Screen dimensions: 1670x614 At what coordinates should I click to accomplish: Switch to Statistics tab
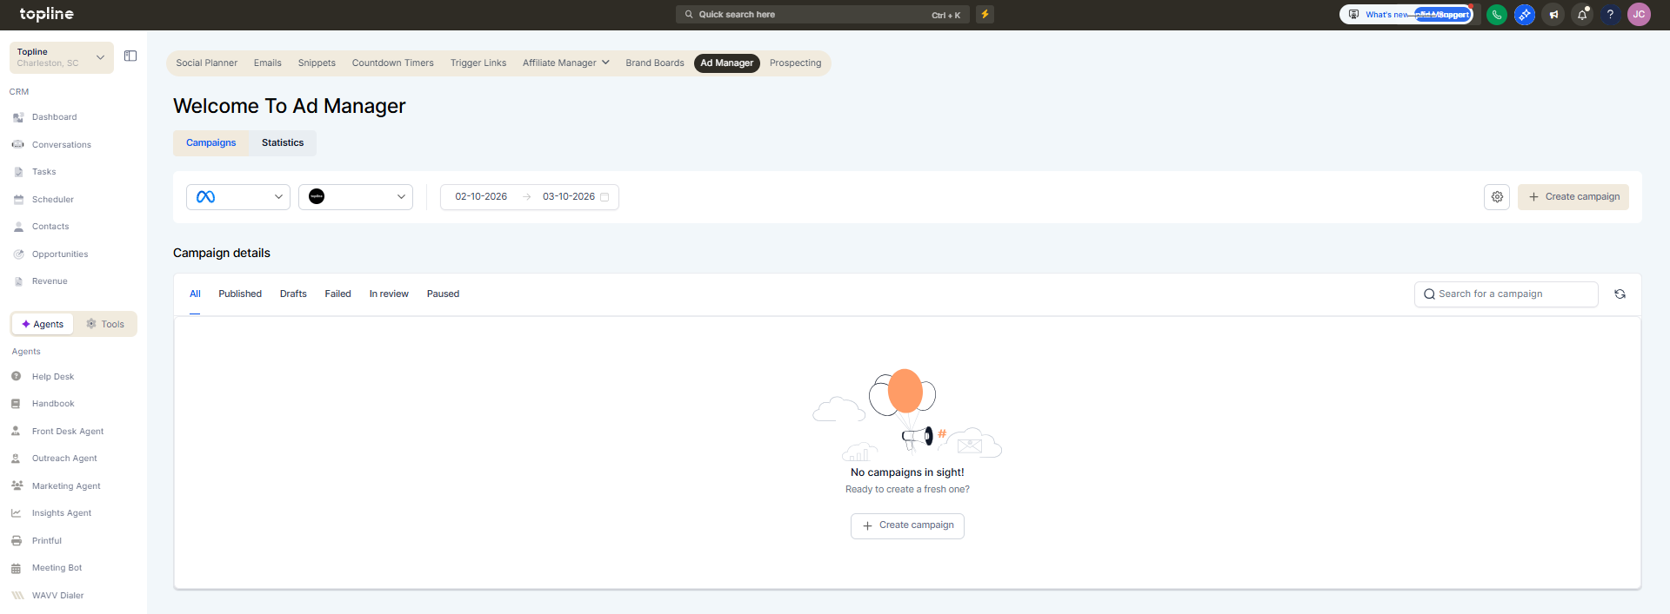point(283,143)
